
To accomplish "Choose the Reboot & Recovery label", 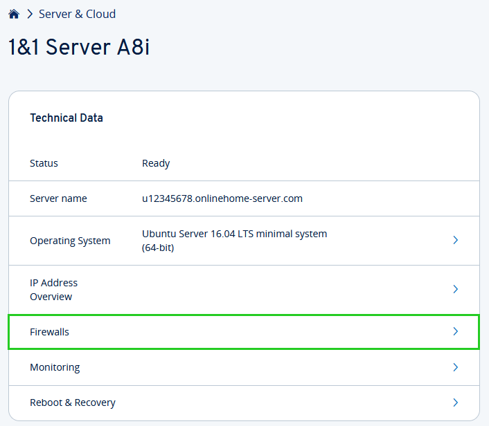I will [72, 402].
